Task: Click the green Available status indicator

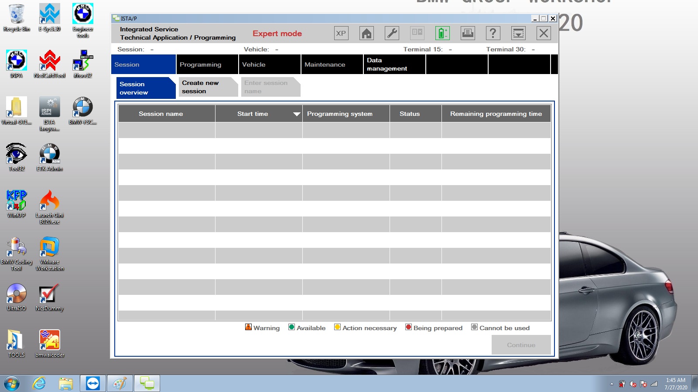Action: tap(291, 327)
